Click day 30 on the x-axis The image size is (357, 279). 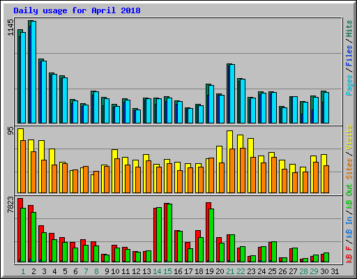tap(324, 271)
